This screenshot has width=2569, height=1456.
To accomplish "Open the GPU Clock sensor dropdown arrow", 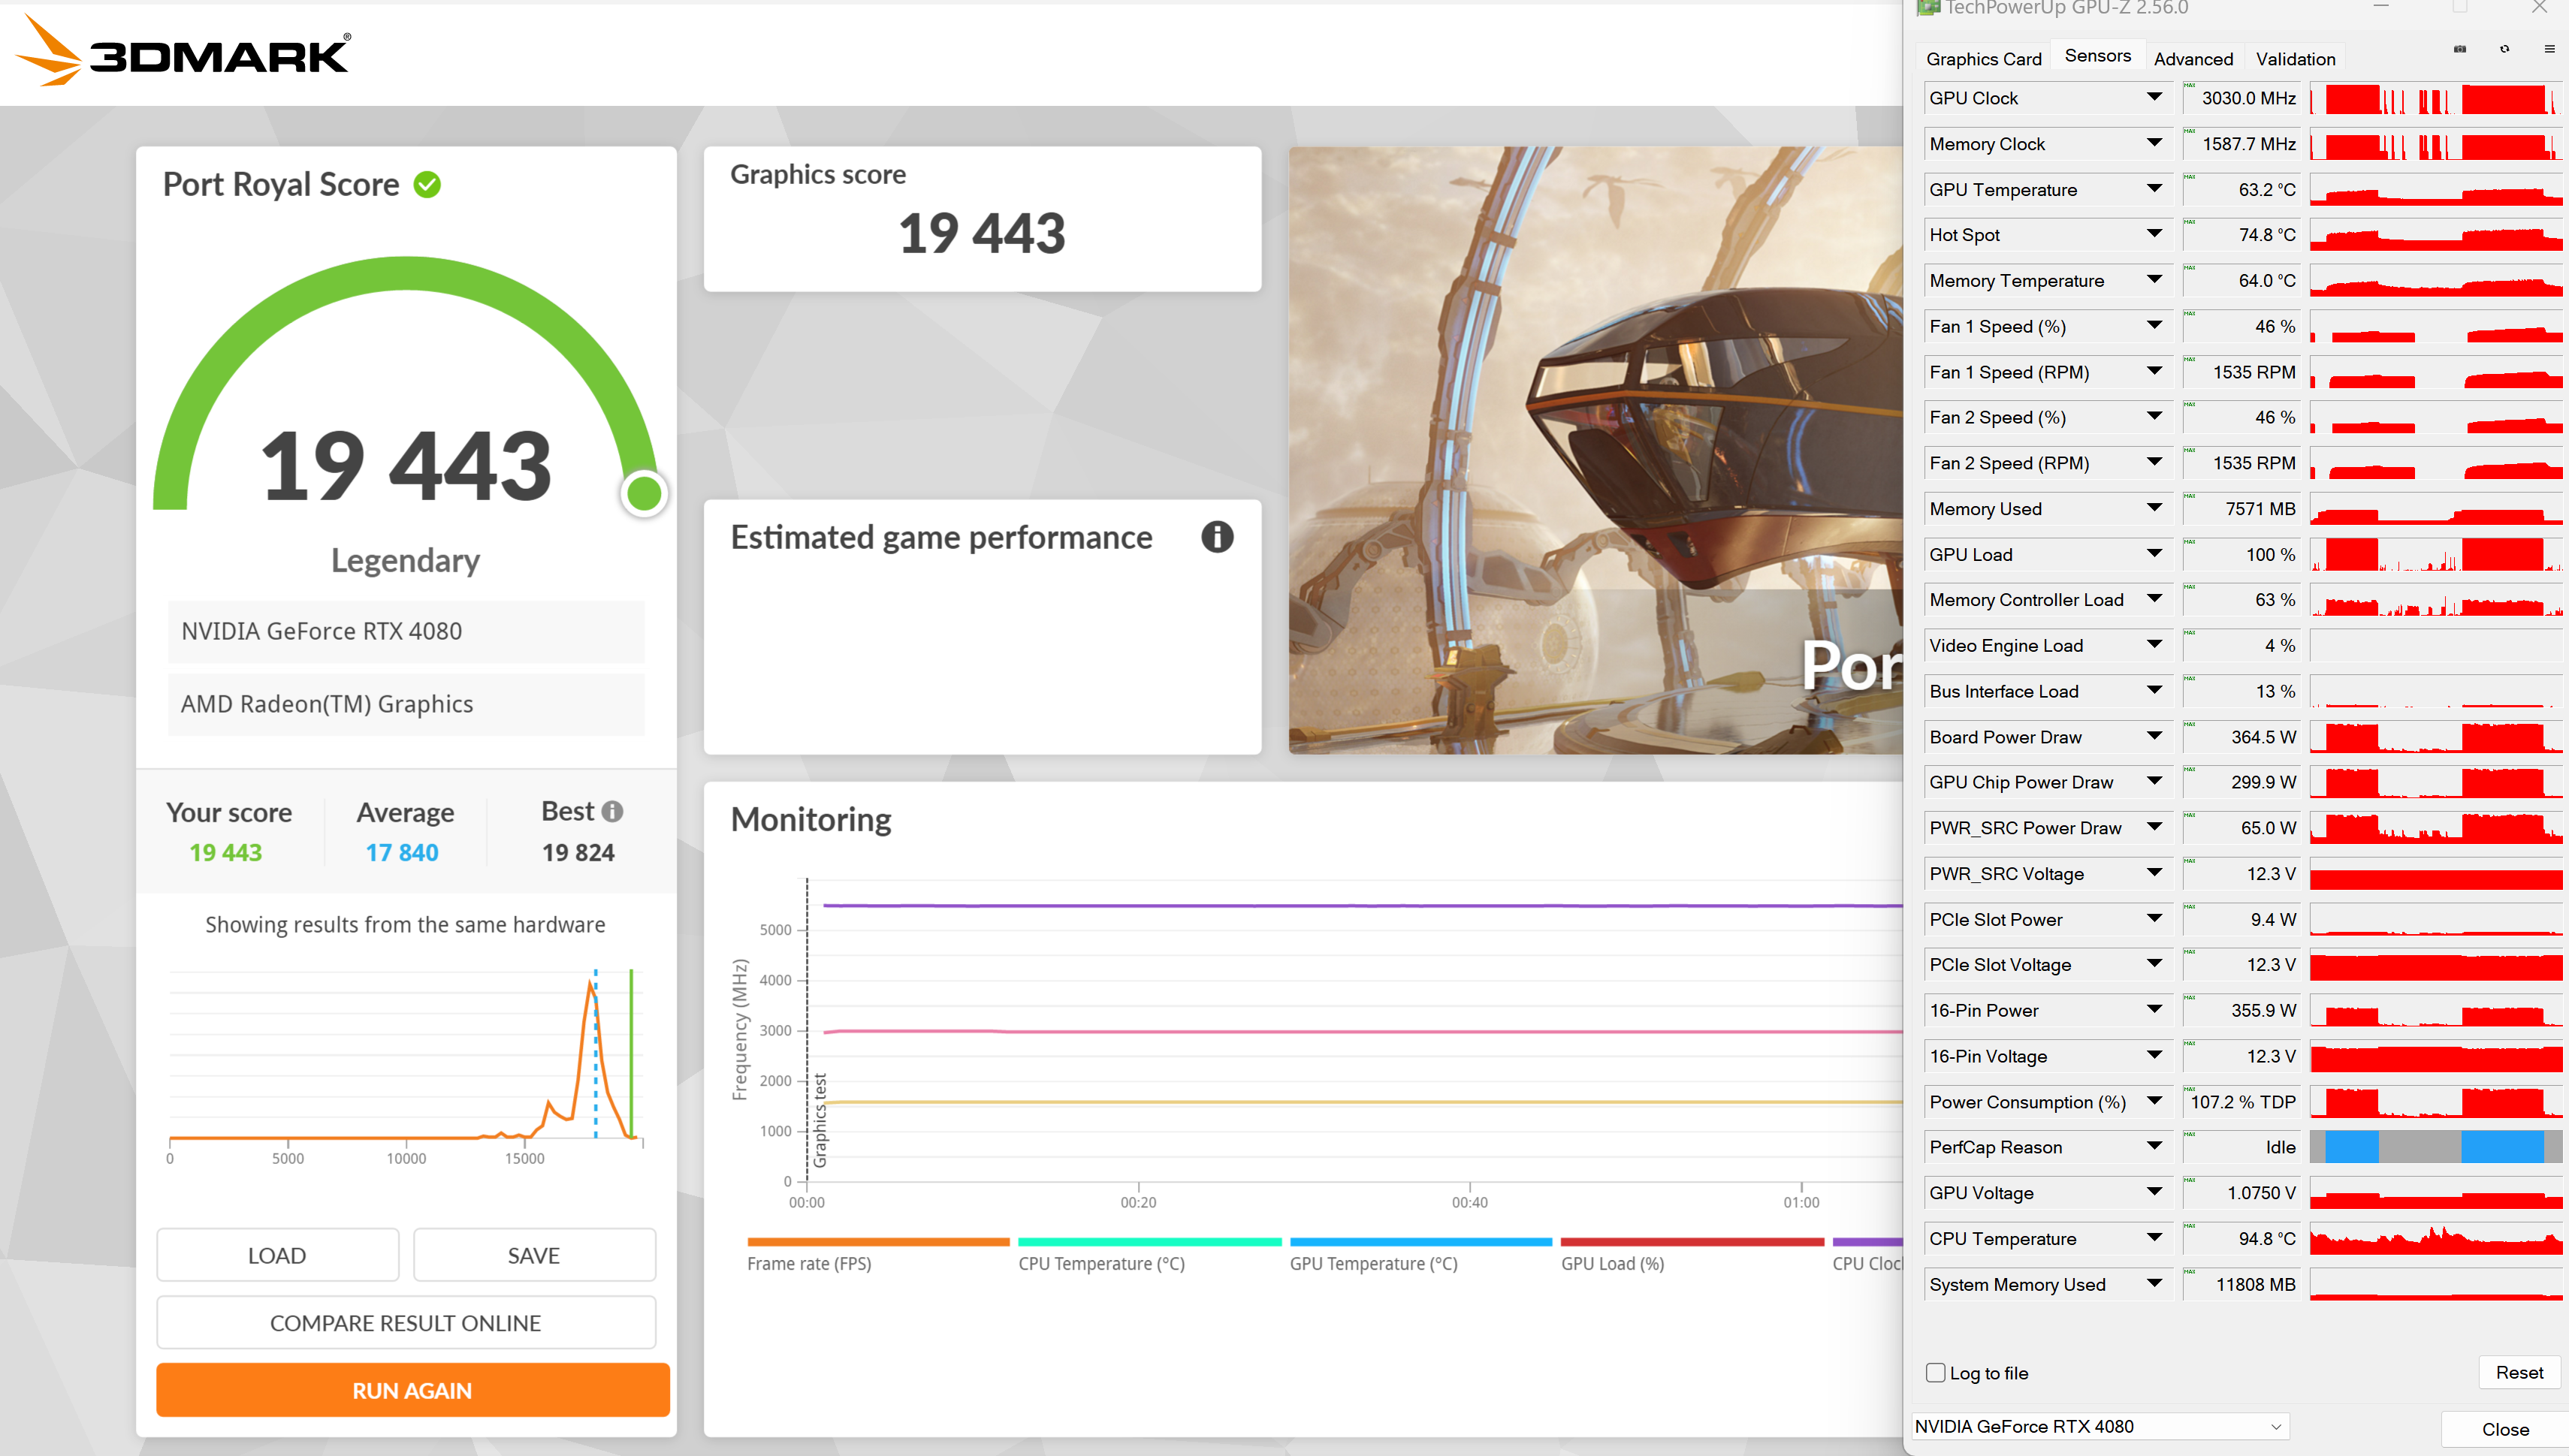I will click(2154, 97).
